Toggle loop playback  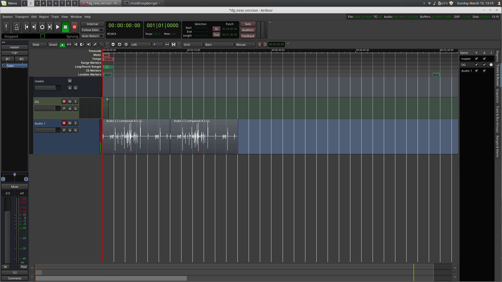(42, 27)
